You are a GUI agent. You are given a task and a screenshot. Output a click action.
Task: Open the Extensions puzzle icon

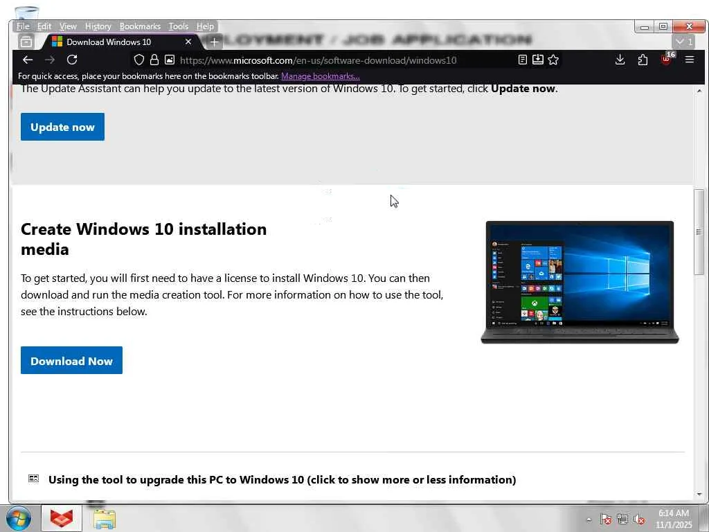coord(643,60)
